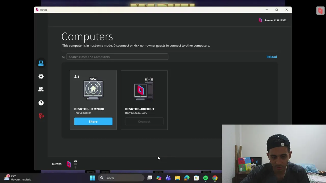
Task: Toggle the guest gamepad permission icon
Action: (x=75, y=161)
